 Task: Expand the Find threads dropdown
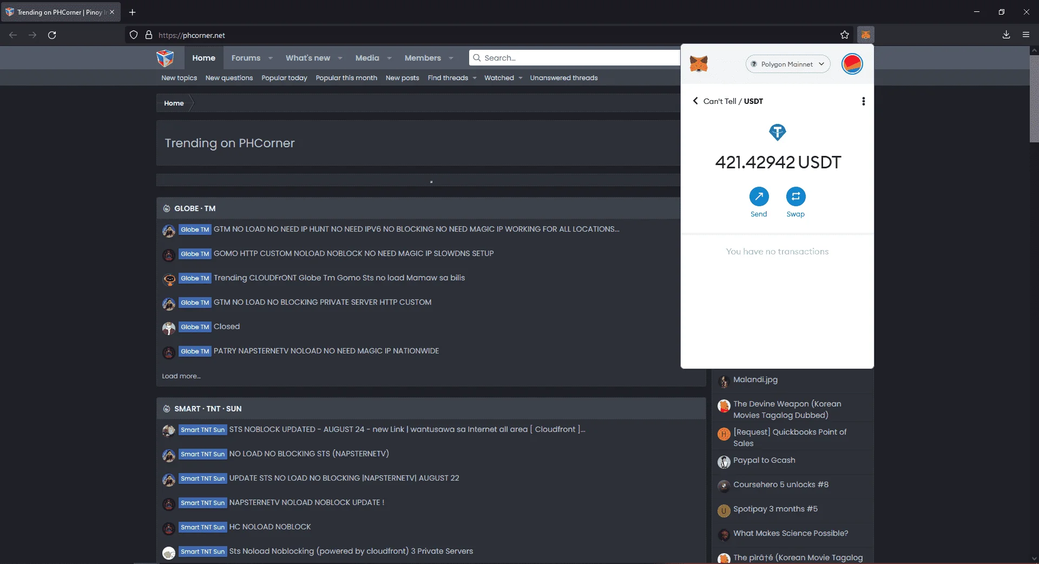(475, 78)
